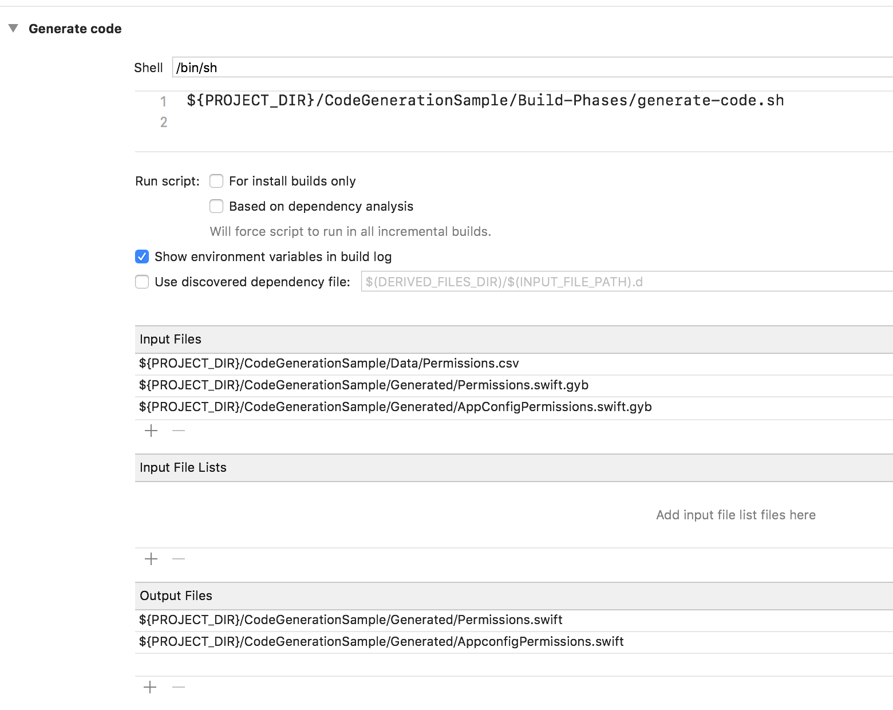Click the minus icon under Input File Lists
The height and width of the screenshot is (710, 893).
click(x=178, y=559)
